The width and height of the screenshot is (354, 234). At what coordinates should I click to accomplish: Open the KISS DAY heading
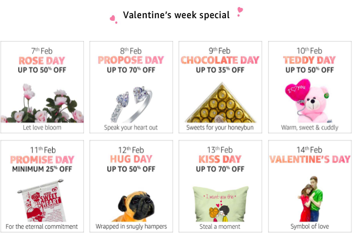220,159
